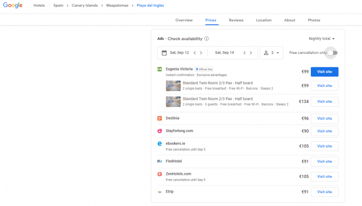
Task: Open the €99 twin room thumbnail
Action: 173,86
